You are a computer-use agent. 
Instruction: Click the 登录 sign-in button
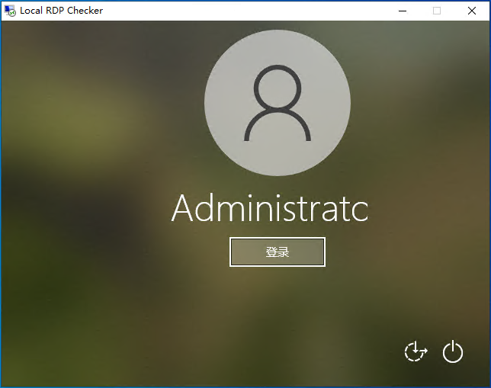(278, 252)
